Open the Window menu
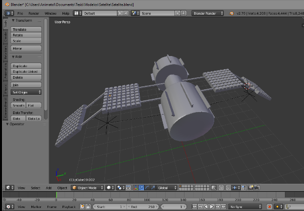 [x=50, y=13]
